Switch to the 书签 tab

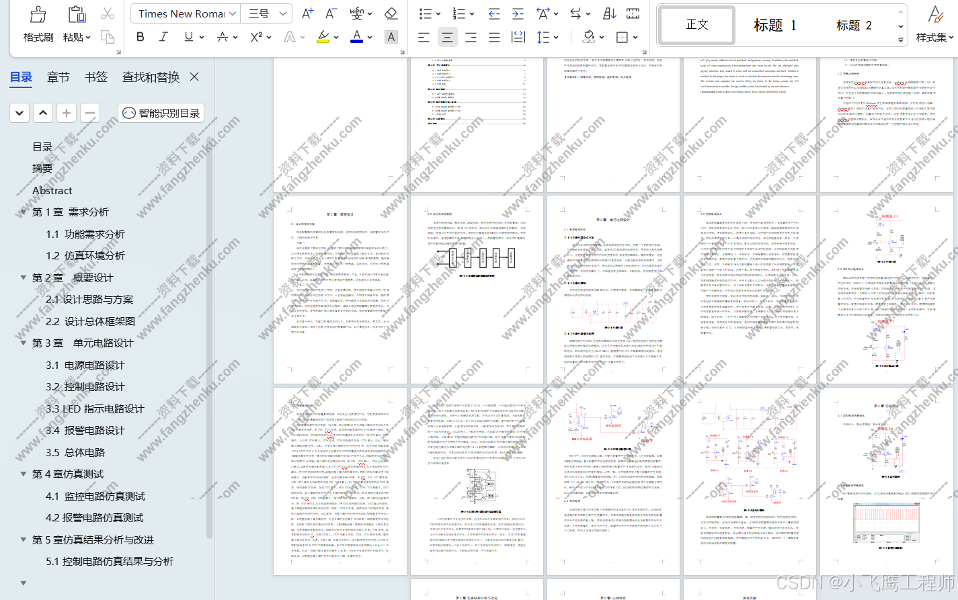pos(96,77)
